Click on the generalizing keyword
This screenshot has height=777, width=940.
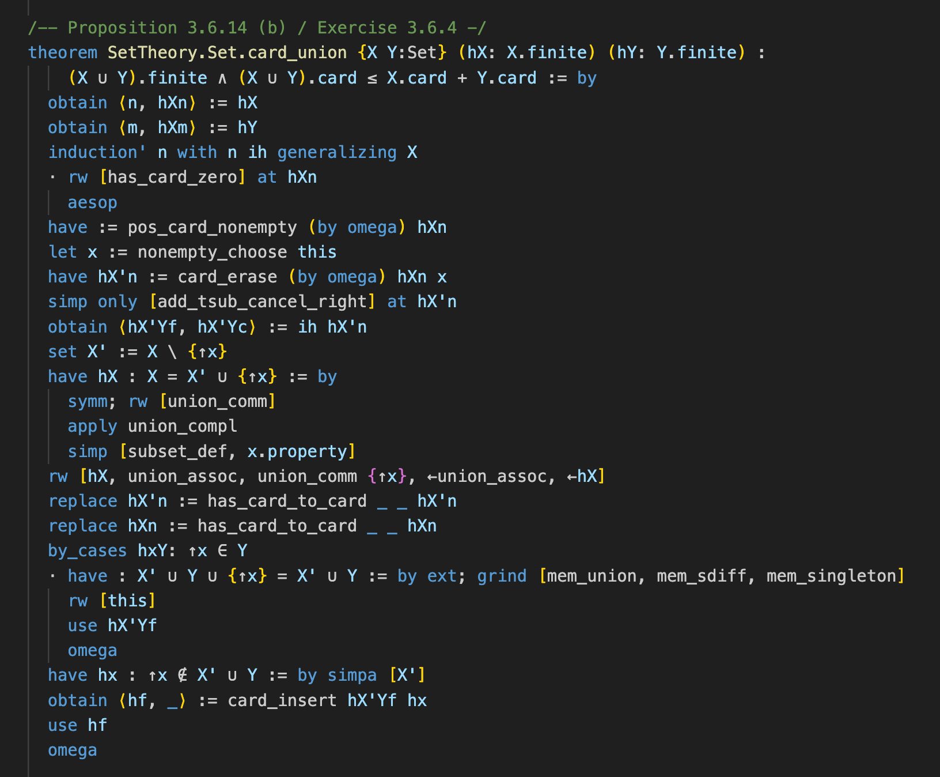pyautogui.click(x=337, y=152)
